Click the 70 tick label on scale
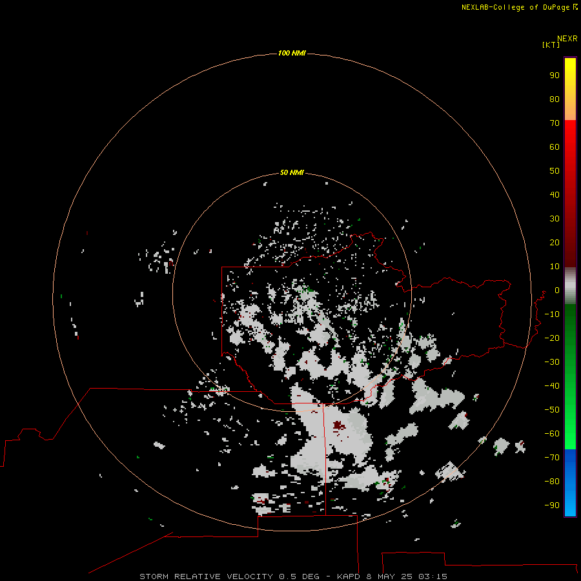 pos(555,123)
